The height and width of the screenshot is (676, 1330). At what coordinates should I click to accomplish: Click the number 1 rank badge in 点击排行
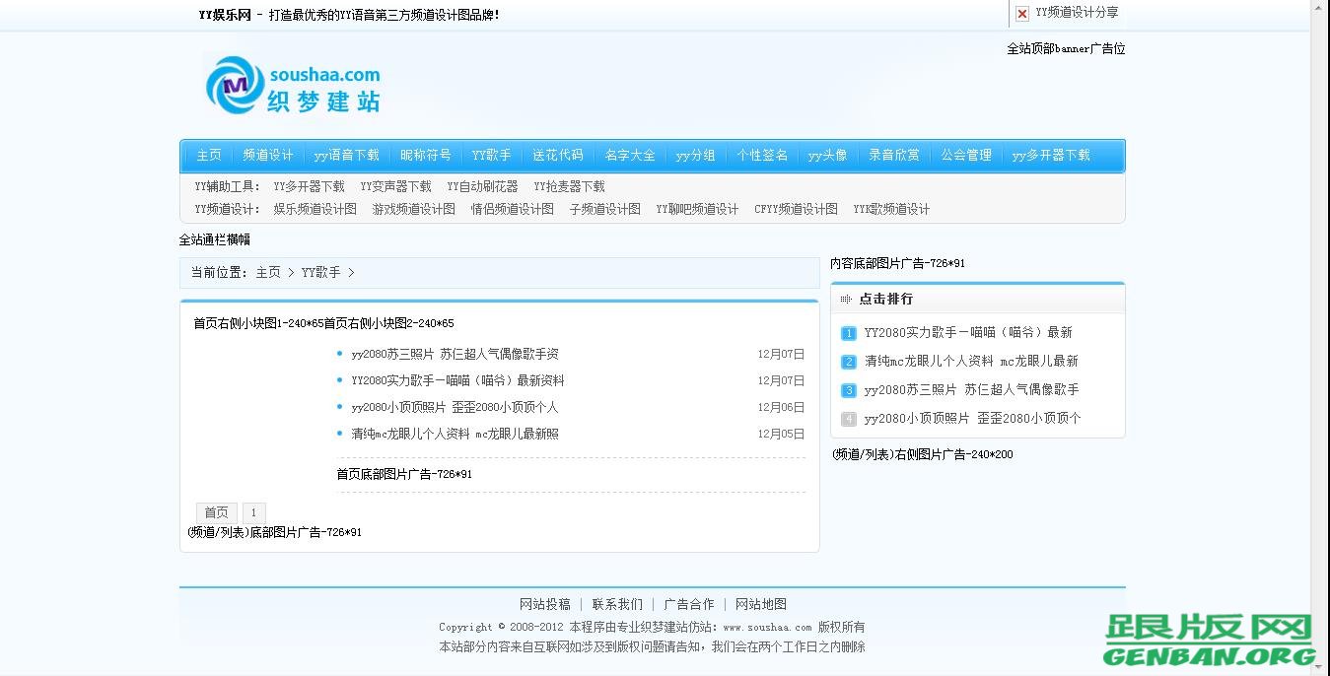848,333
